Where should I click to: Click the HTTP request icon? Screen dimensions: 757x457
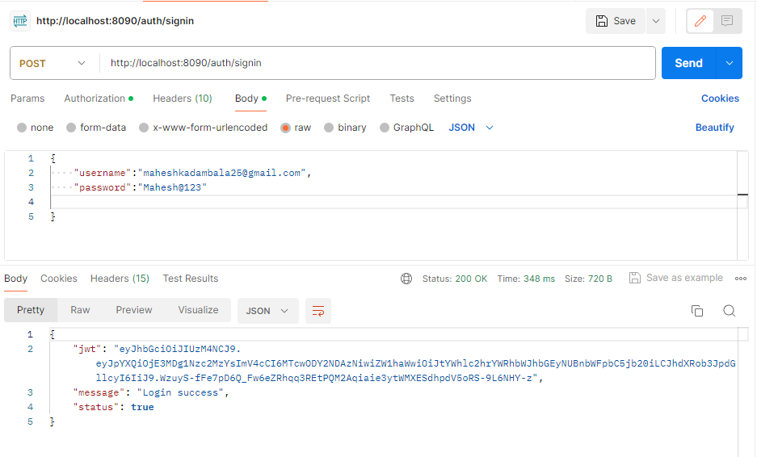pyautogui.click(x=20, y=21)
